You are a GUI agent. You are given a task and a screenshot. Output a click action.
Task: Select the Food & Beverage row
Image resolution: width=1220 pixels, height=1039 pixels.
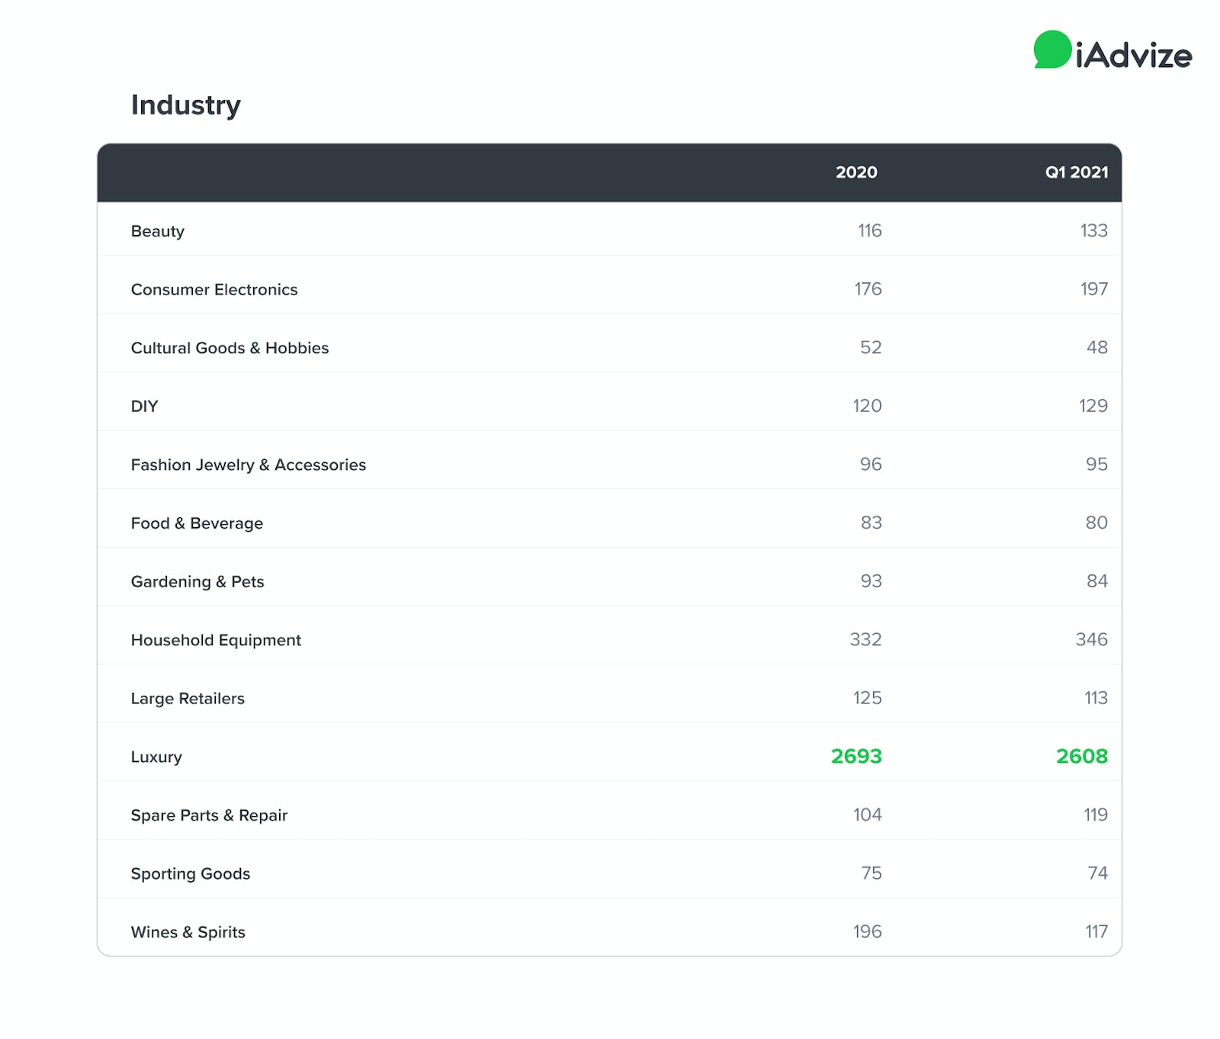click(197, 523)
